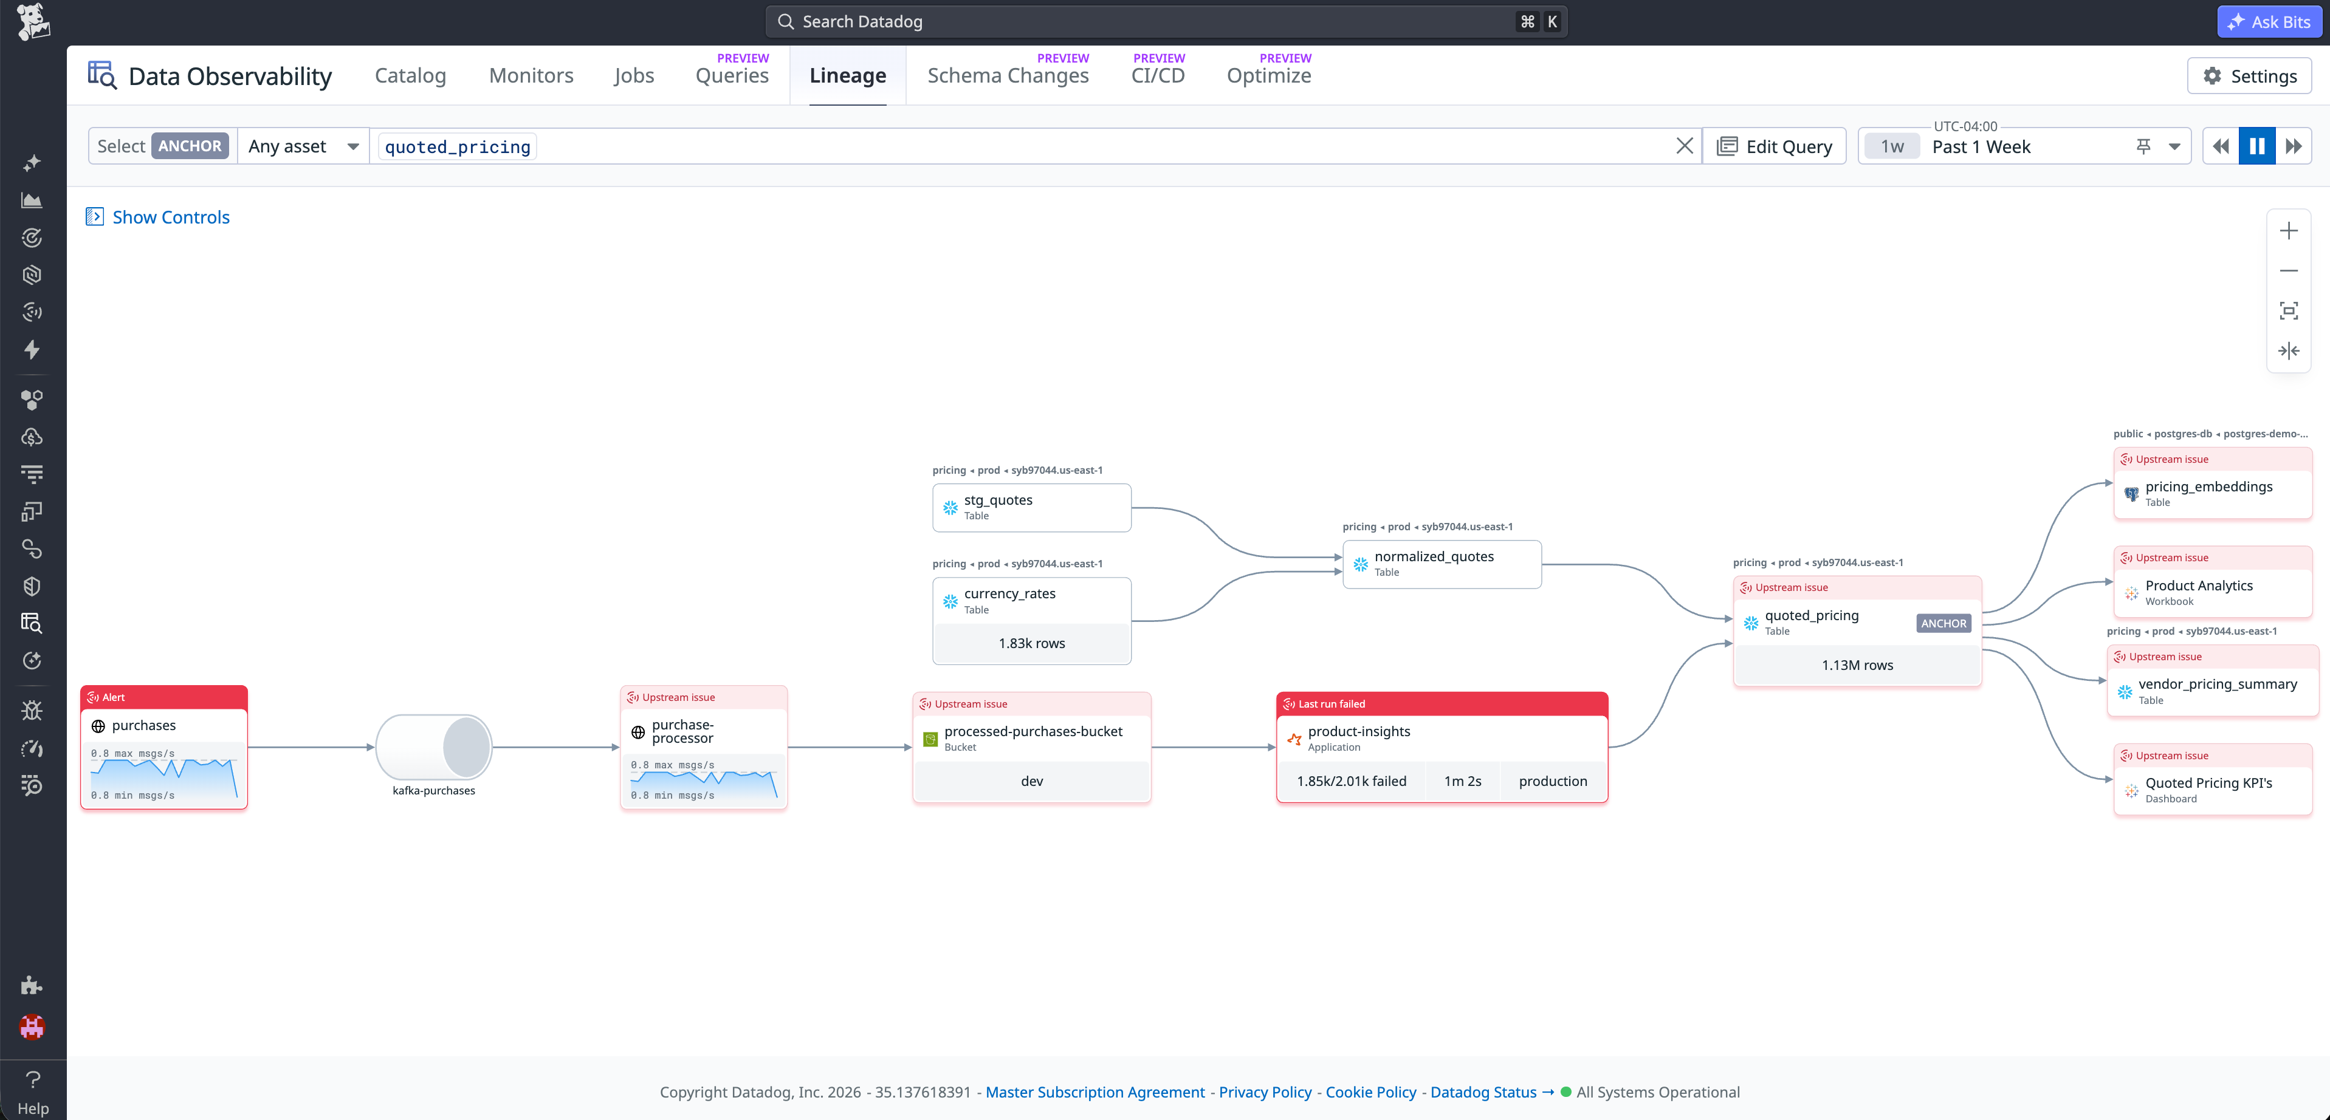2330x1120 pixels.
Task: Go to the Queries preview tab
Action: pos(732,75)
